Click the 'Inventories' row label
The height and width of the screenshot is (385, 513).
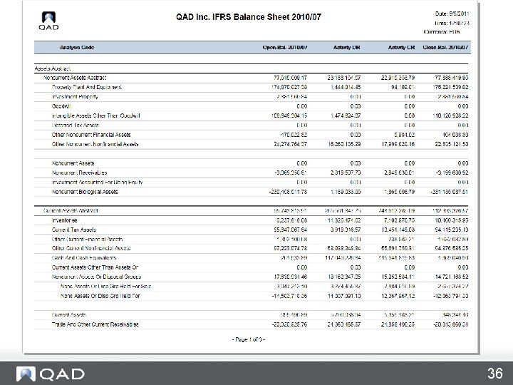point(64,220)
